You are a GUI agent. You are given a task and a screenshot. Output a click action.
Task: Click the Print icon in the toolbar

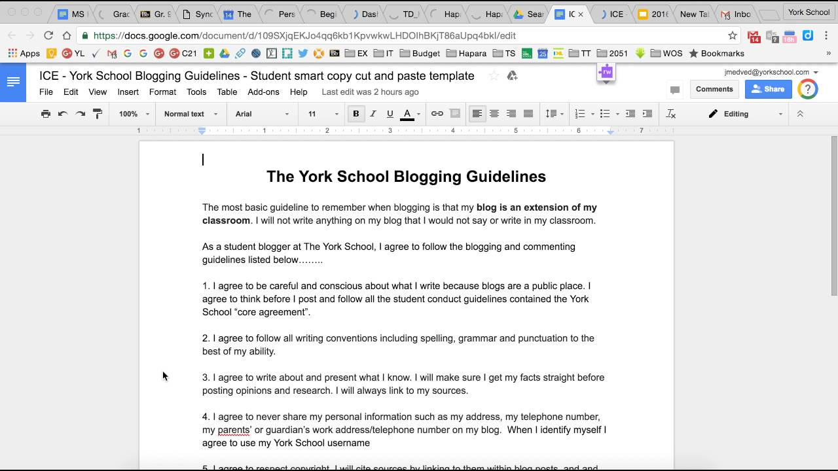tap(45, 114)
